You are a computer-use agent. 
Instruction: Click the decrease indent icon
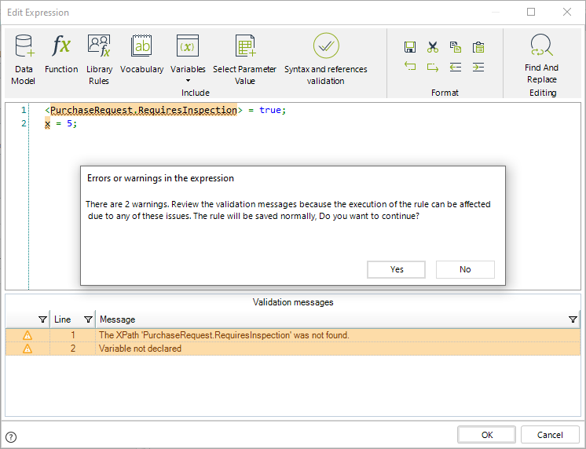456,67
